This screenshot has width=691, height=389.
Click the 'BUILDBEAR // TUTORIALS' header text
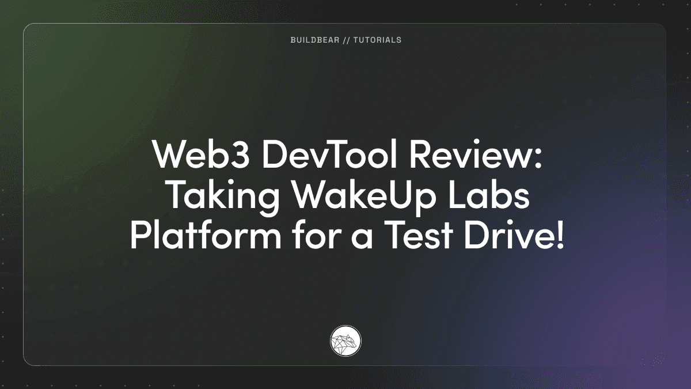pos(345,40)
